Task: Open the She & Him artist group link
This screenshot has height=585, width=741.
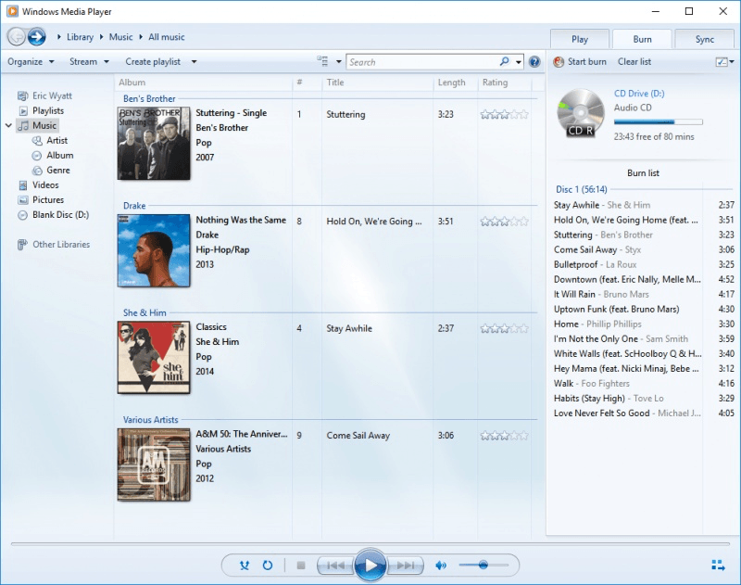Action: (x=144, y=312)
